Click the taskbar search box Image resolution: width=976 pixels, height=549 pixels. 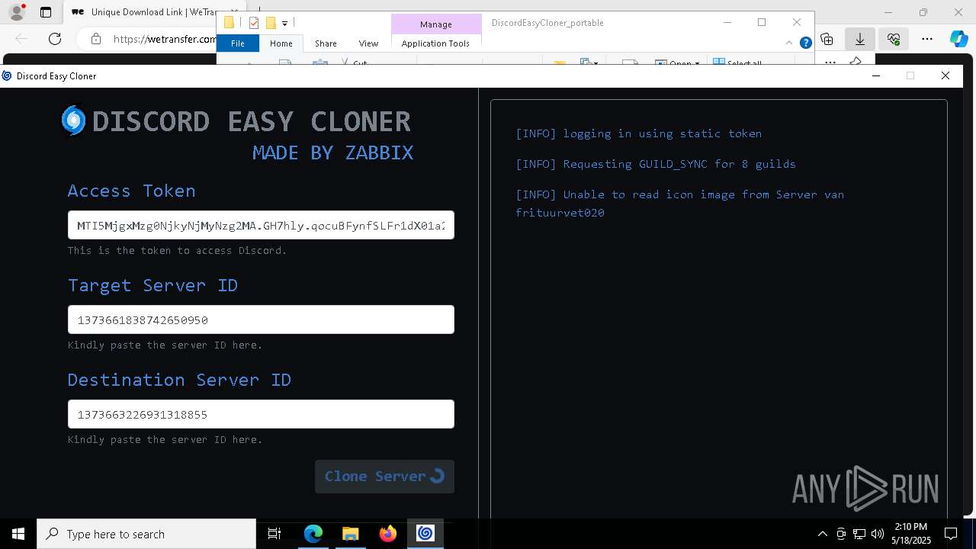coord(146,534)
